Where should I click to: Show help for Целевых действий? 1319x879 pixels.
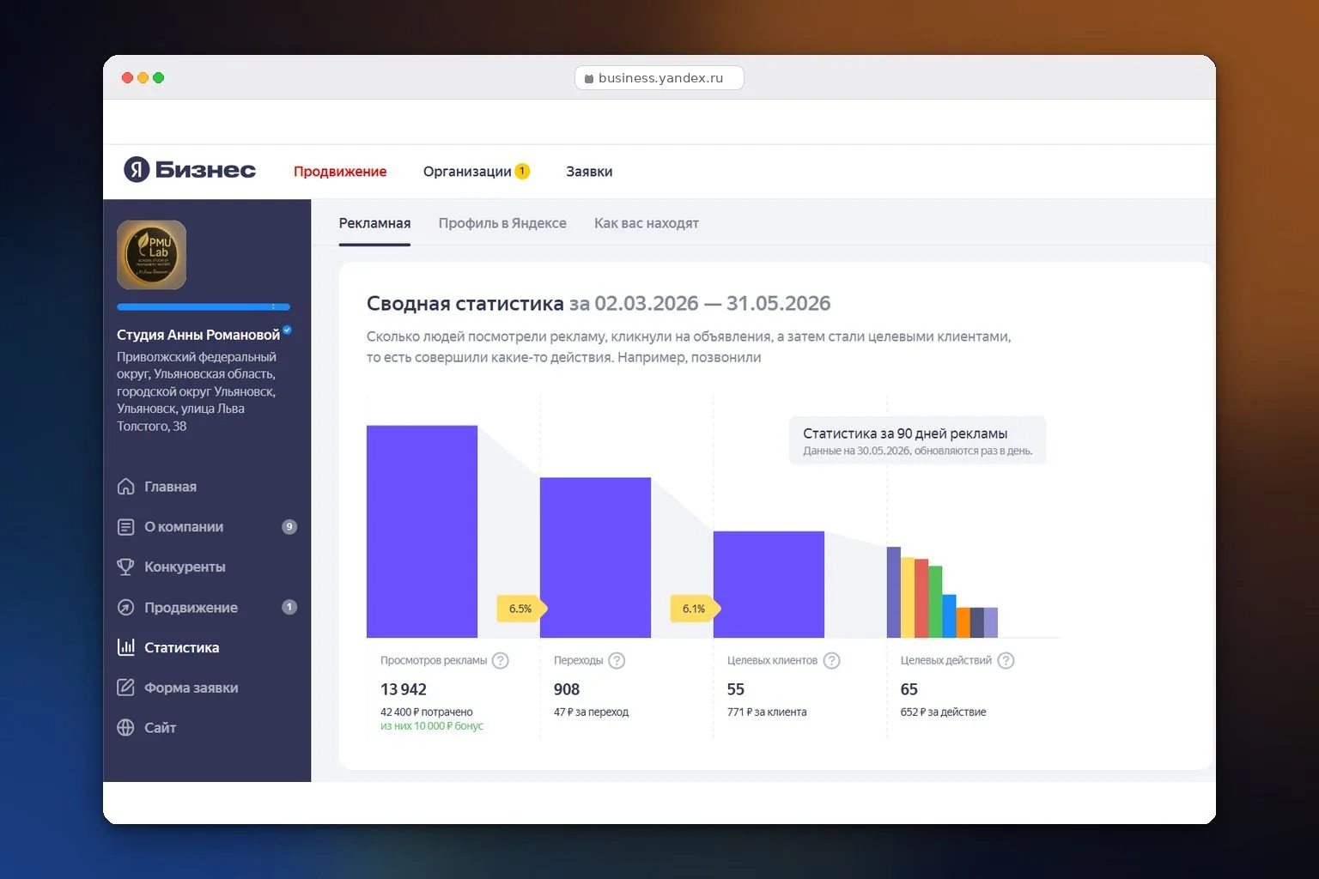coord(1006,661)
